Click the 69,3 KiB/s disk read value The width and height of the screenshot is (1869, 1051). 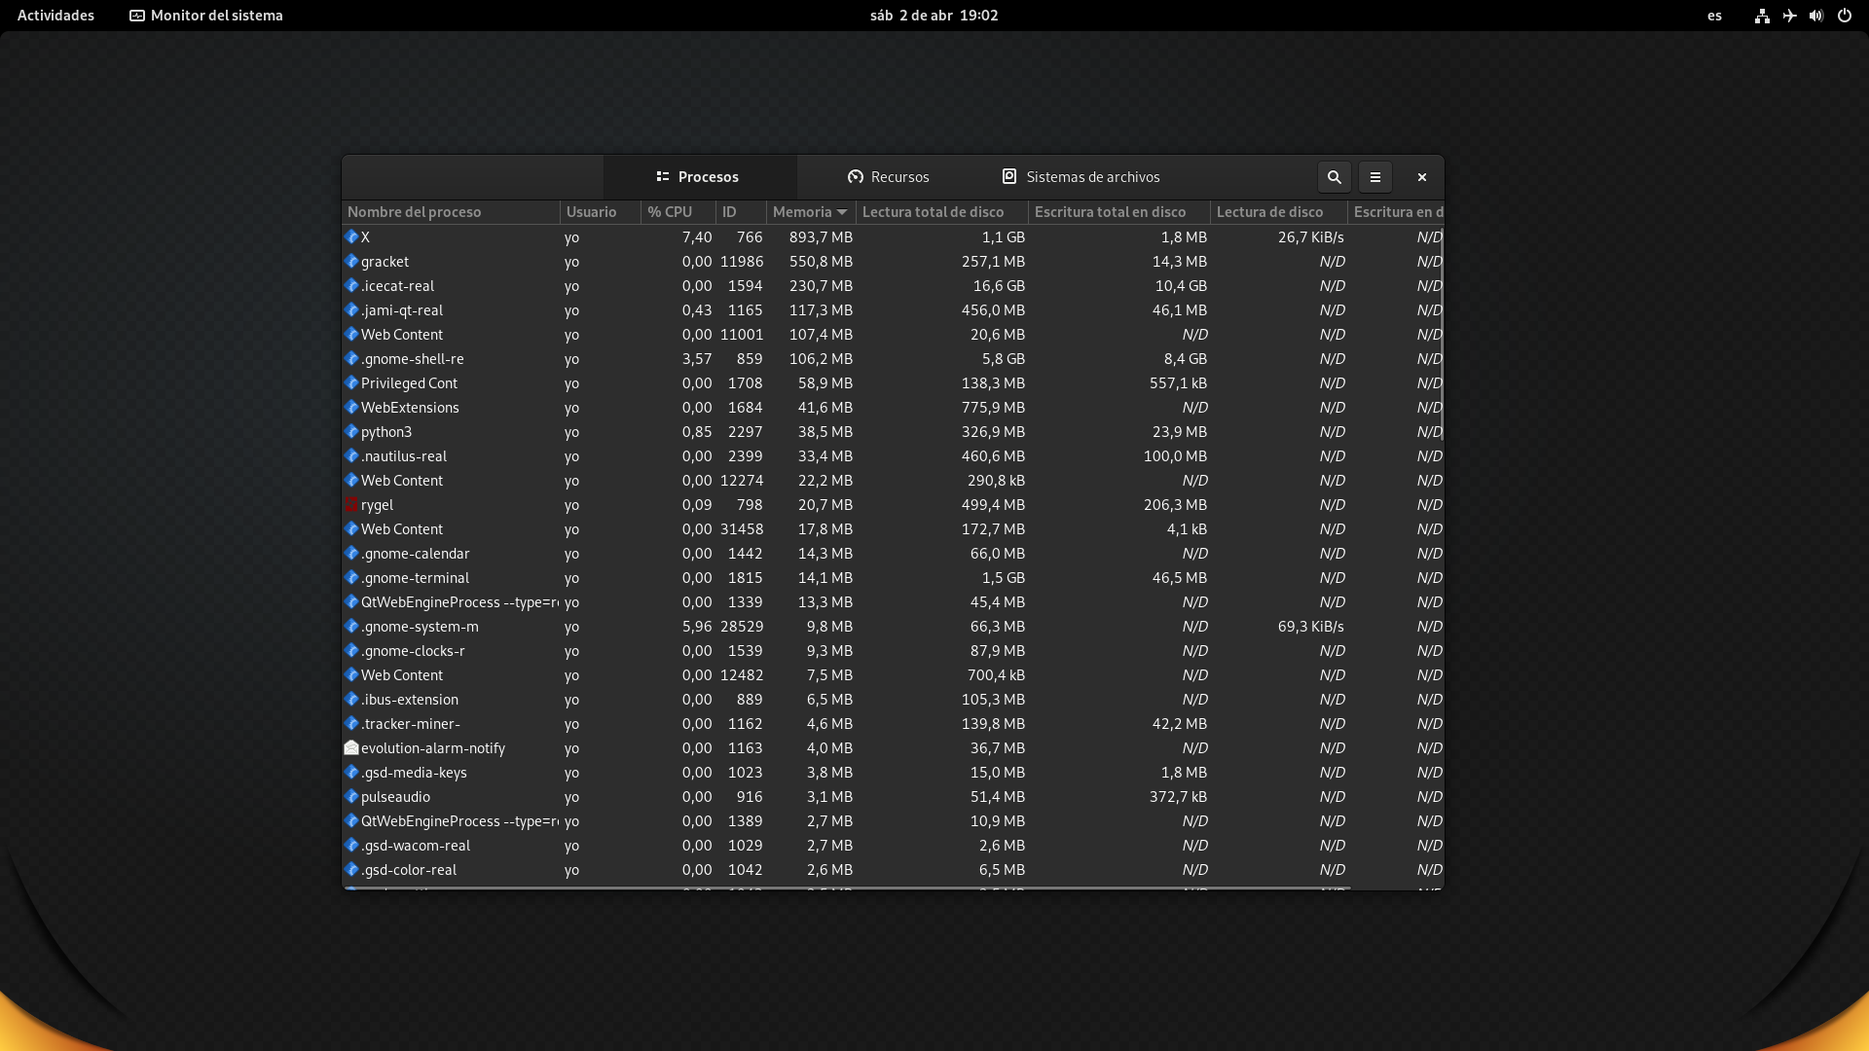[1311, 627]
